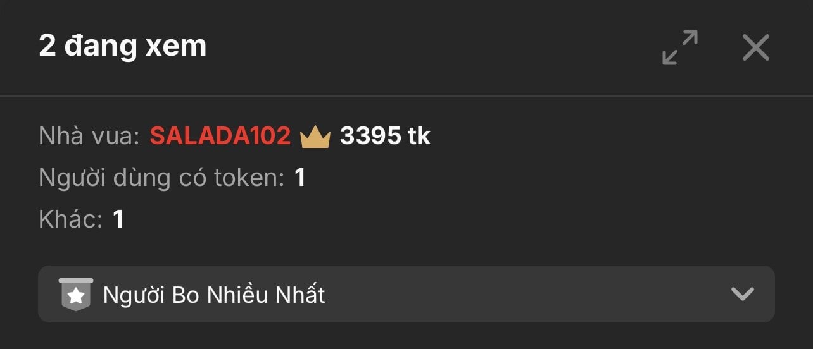Click the "Nhà vua:" label
This screenshot has height=349, width=813.
point(89,136)
